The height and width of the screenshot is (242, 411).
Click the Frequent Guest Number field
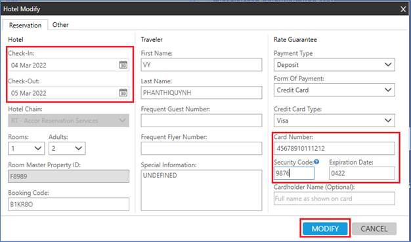(202, 121)
